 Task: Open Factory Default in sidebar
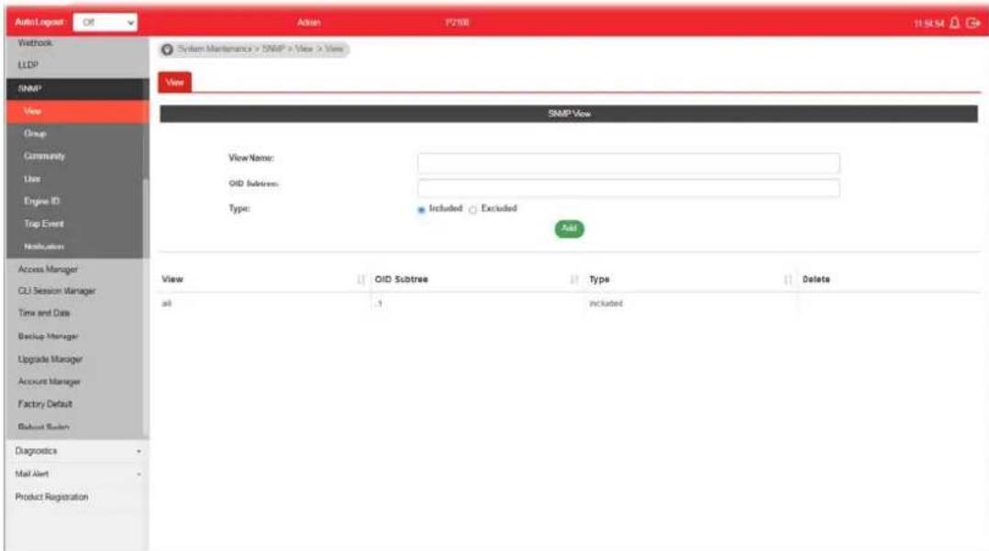(46, 404)
